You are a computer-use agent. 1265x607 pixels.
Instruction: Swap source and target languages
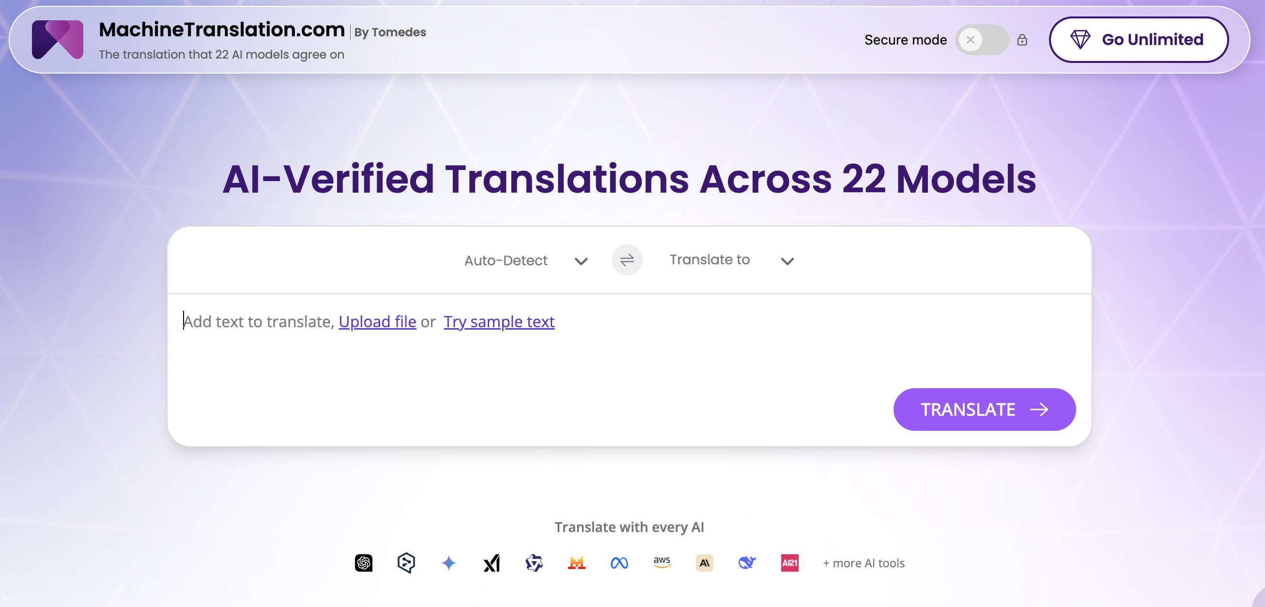(627, 260)
